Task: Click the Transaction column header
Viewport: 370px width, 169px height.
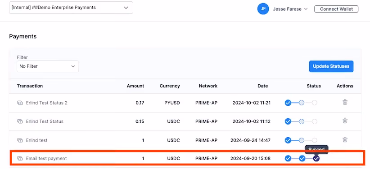Action: [30, 86]
